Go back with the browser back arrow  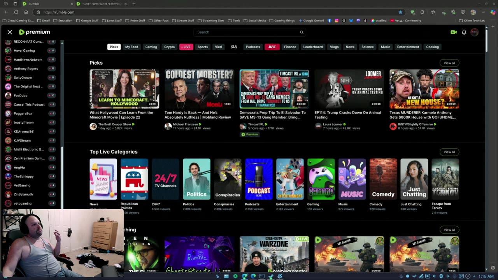tap(6, 12)
